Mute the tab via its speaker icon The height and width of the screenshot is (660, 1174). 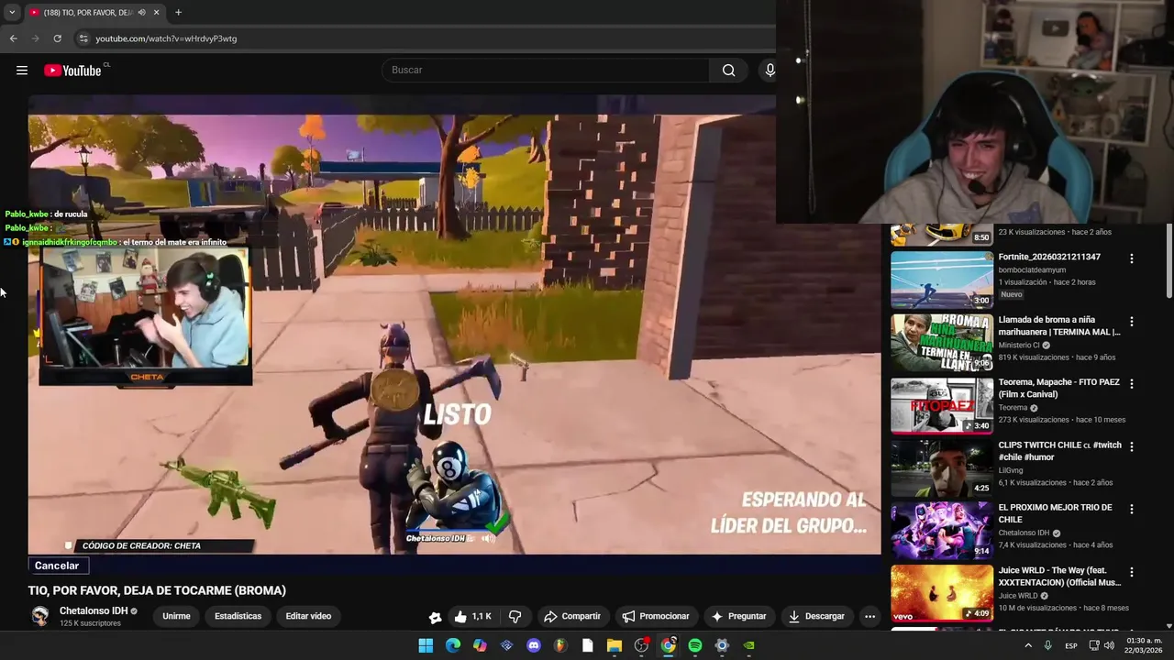141,13
